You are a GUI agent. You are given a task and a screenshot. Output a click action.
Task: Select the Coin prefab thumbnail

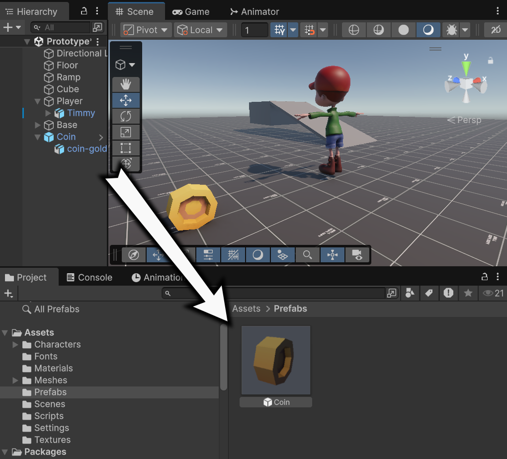click(276, 360)
